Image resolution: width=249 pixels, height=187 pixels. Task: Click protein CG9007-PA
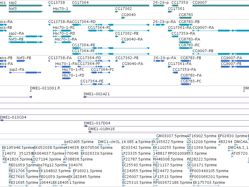pos(235,61)
